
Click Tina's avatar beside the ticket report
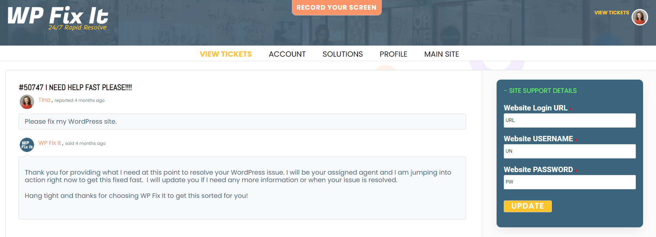[27, 102]
